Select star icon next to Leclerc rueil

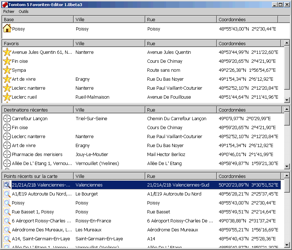(x=7, y=97)
